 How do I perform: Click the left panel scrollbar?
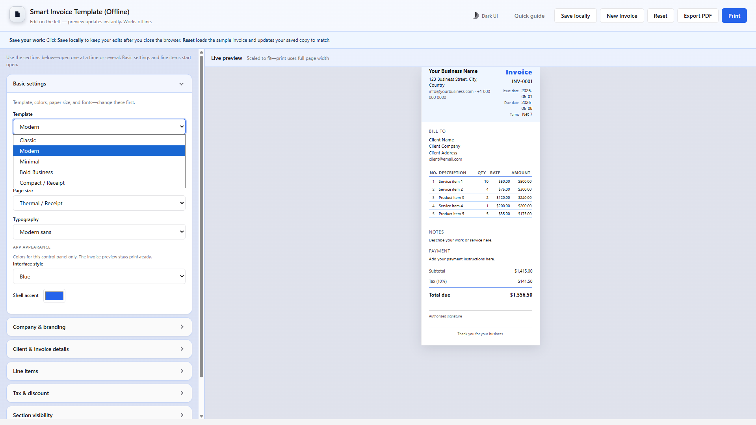tap(201, 213)
